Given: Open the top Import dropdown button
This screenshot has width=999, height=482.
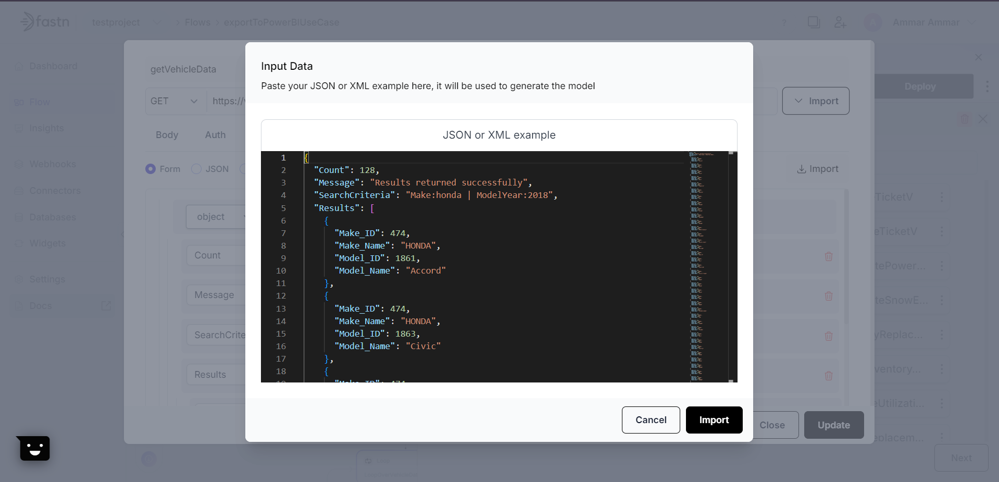Looking at the screenshot, I should pos(816,101).
